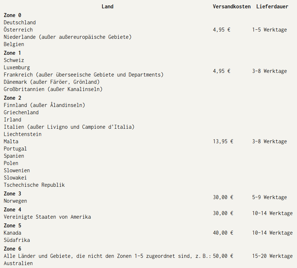Click the "Österreich" entry

18,30
